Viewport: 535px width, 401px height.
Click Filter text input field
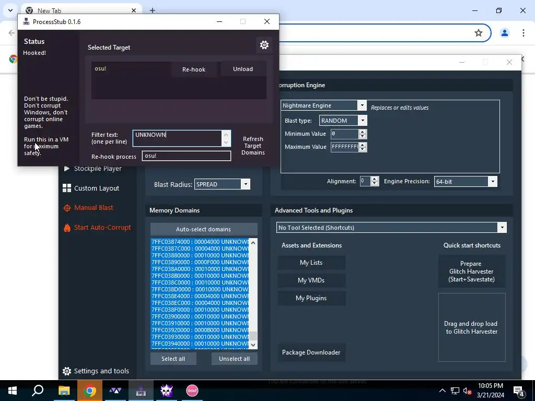point(178,138)
